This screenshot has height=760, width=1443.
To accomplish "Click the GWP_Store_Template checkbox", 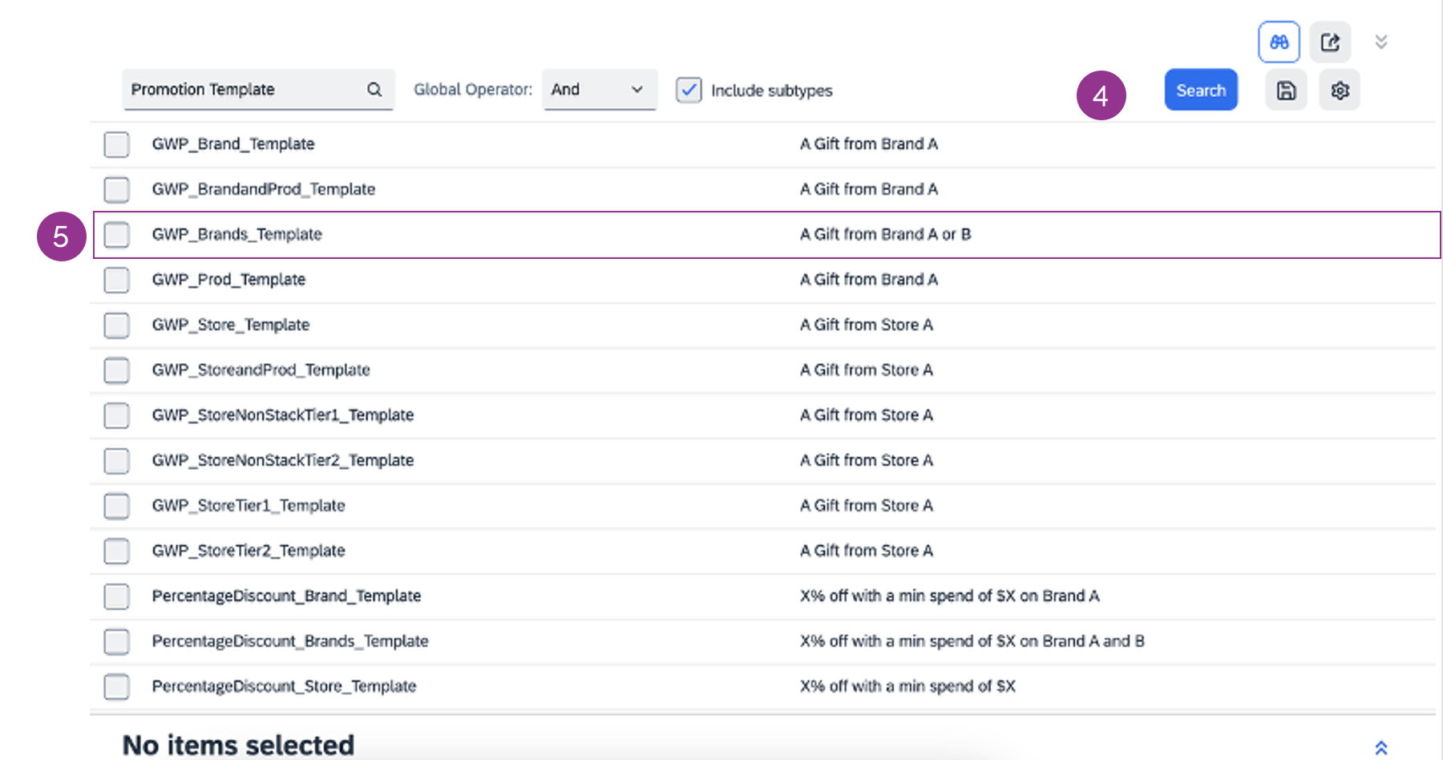I will (117, 325).
